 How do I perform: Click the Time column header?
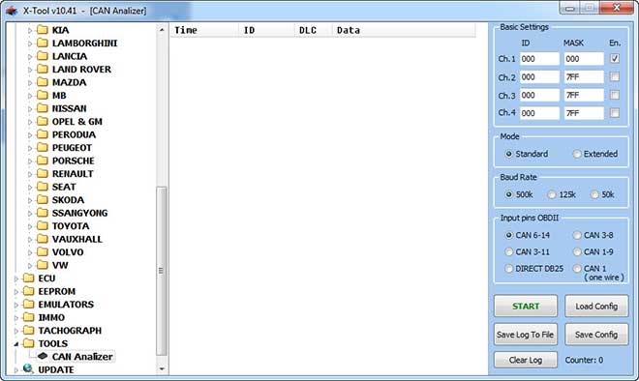[204, 30]
